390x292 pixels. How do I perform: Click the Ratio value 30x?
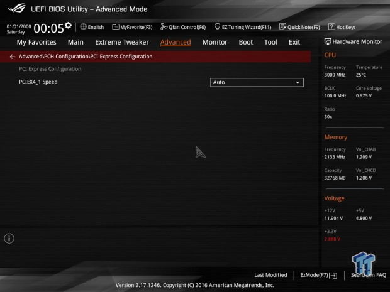pos(328,116)
